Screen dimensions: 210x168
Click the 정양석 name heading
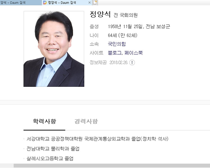click(x=100, y=14)
